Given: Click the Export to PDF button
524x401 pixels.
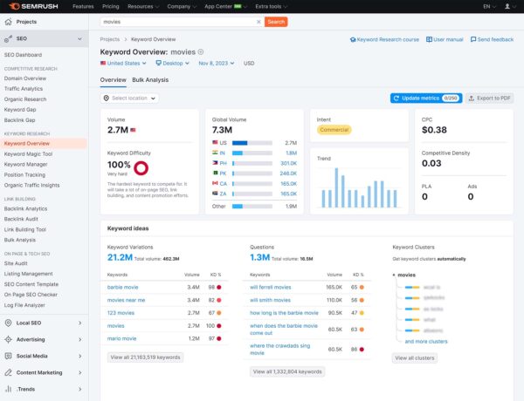Looking at the screenshot, I should pyautogui.click(x=490, y=99).
